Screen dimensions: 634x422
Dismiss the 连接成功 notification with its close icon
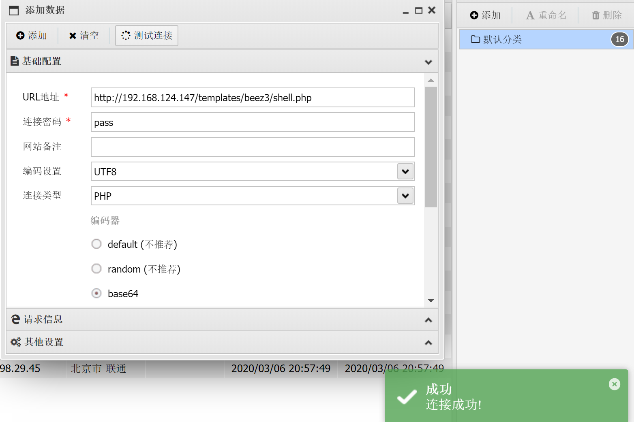(615, 384)
